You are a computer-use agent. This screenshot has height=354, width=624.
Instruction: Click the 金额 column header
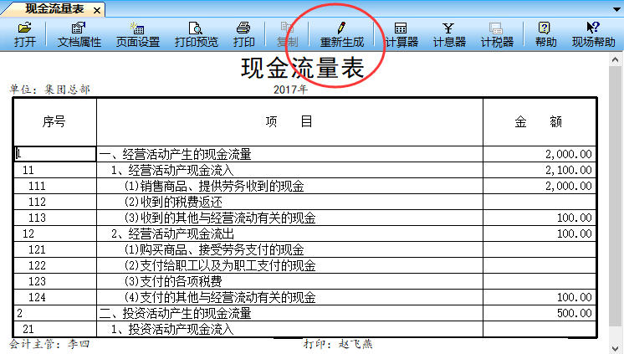pyautogui.click(x=539, y=122)
